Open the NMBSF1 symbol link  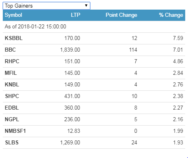coord(15,131)
